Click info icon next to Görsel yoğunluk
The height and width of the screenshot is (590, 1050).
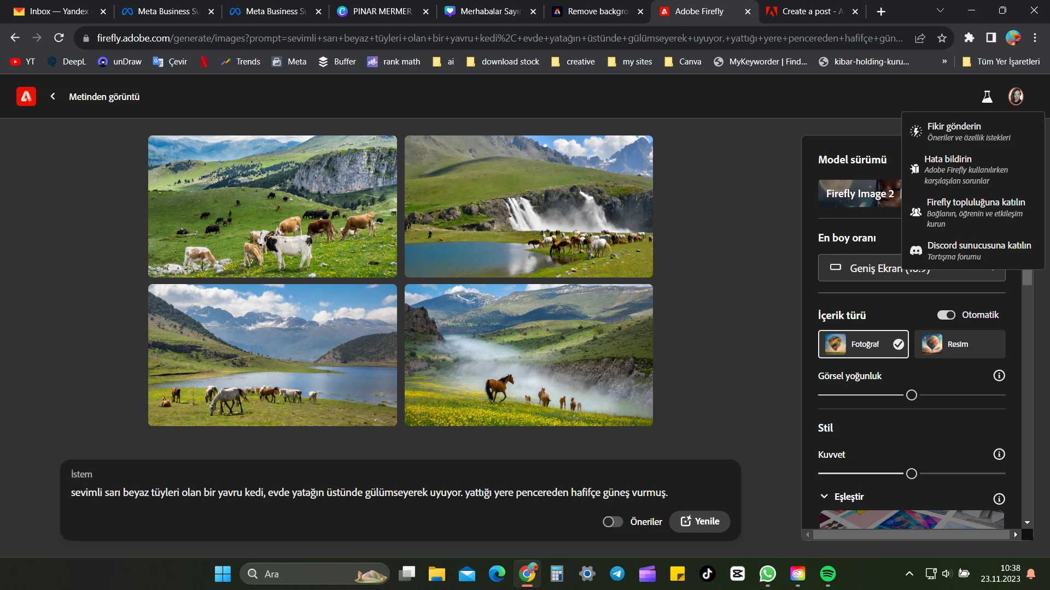(999, 376)
